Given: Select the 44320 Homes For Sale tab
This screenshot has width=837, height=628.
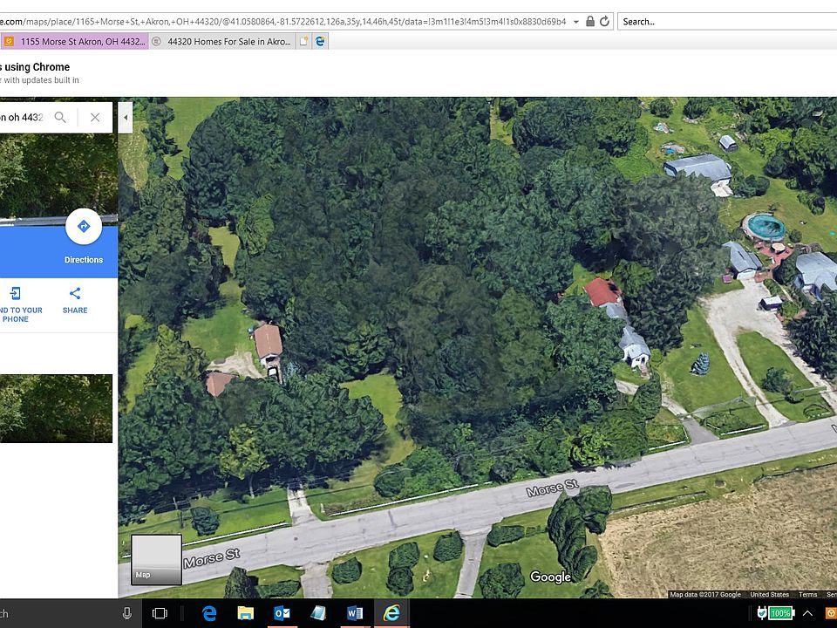Looking at the screenshot, I should pyautogui.click(x=222, y=41).
